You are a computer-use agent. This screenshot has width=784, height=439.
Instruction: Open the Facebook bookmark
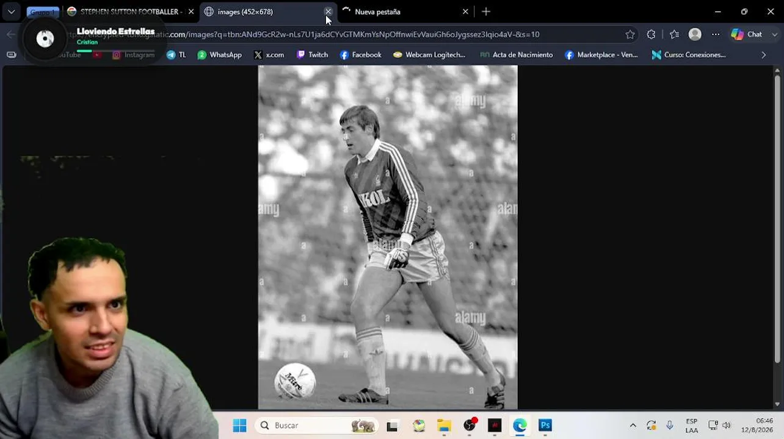point(360,55)
